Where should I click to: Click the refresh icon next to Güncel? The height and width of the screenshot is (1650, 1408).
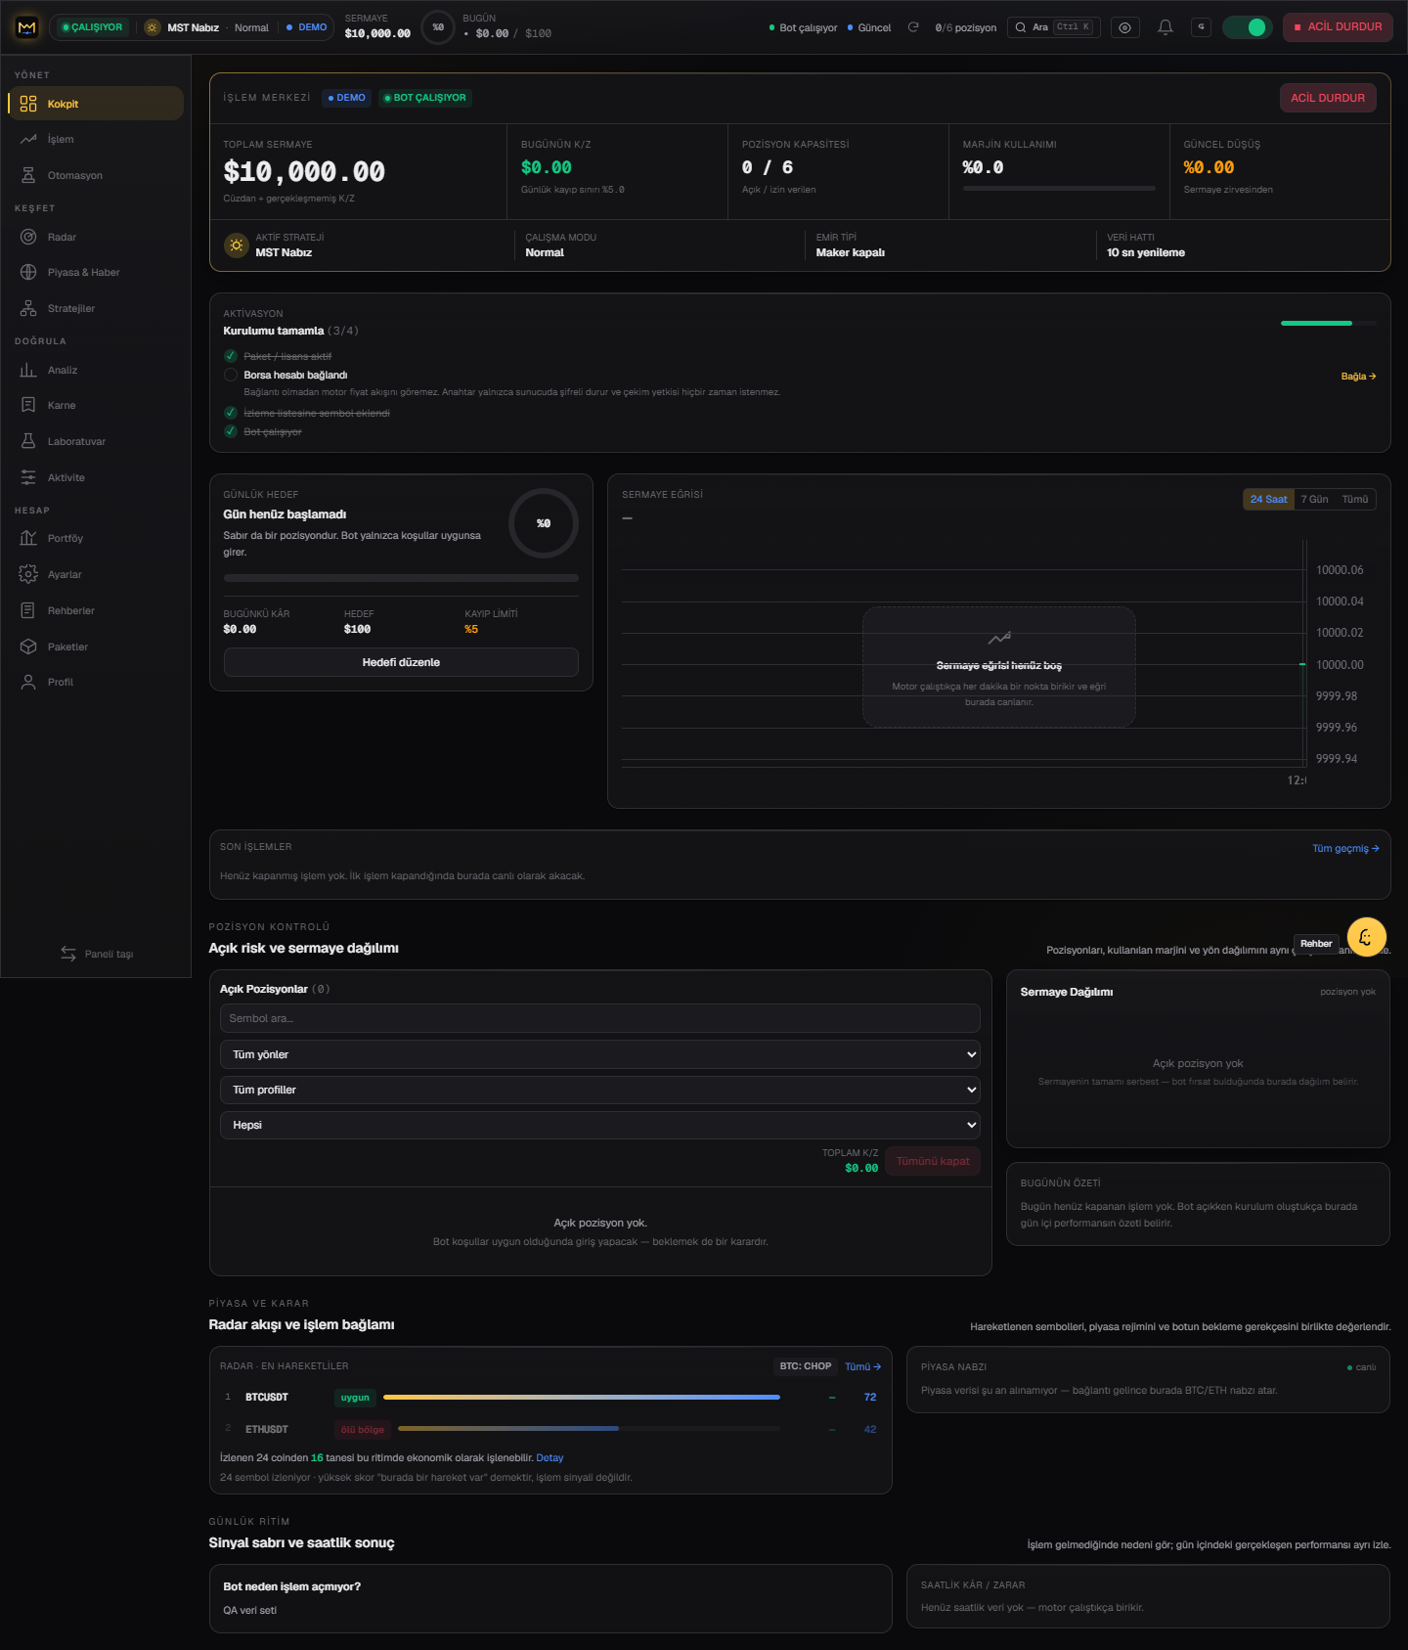click(913, 27)
